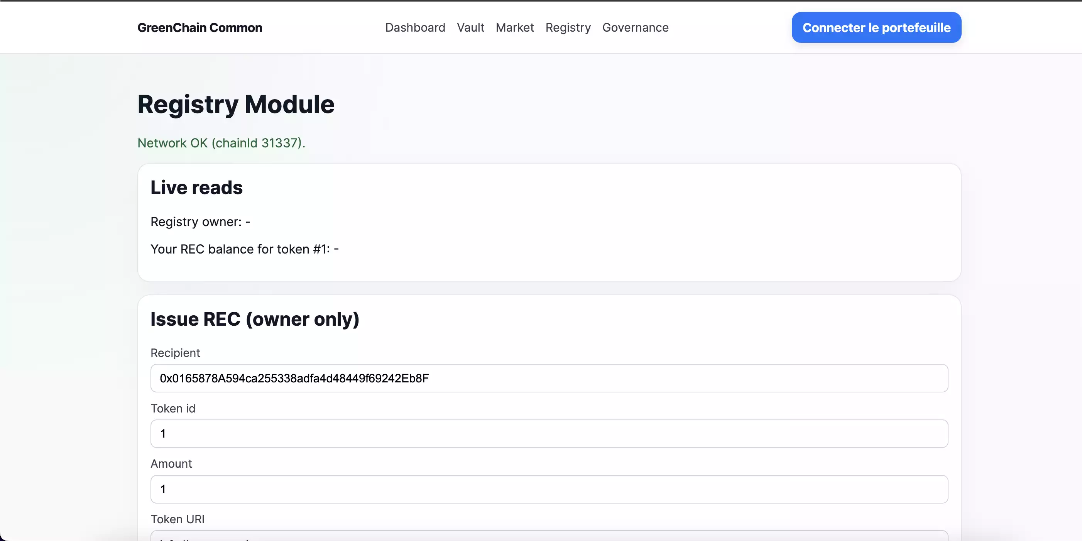Open the Dashboard page
Viewport: 1082px width, 541px height.
[x=415, y=28]
